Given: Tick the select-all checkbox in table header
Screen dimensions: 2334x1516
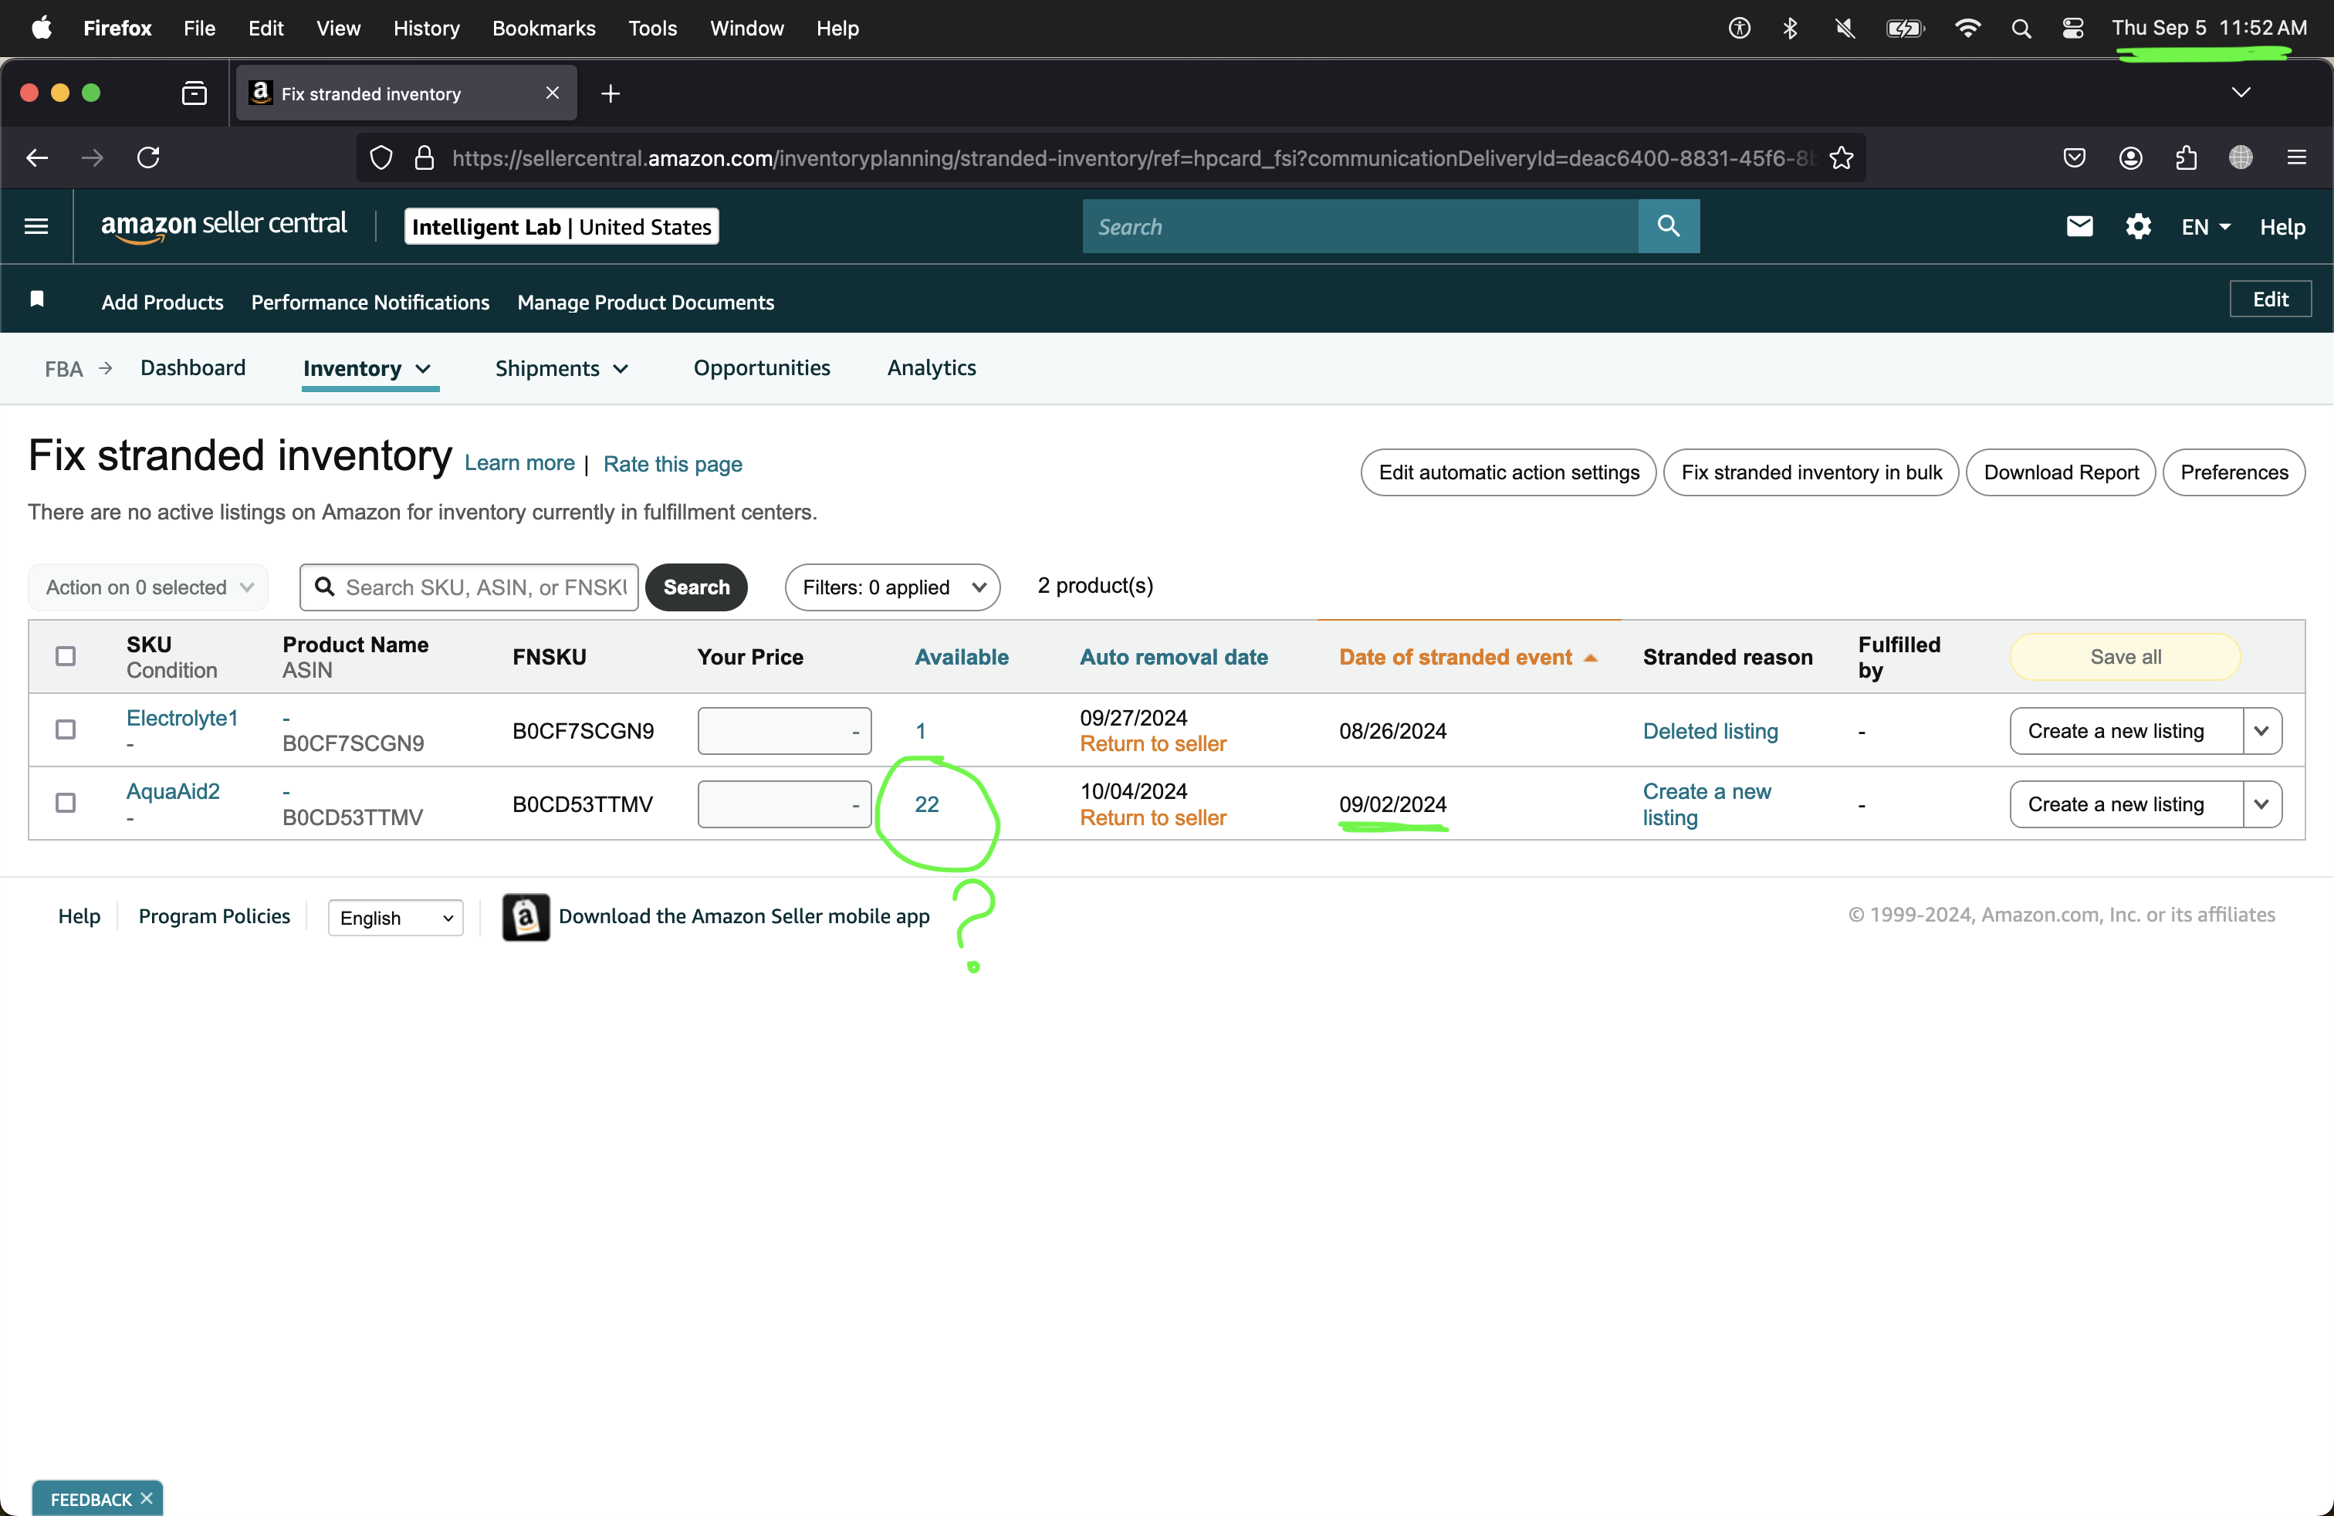Looking at the screenshot, I should point(66,656).
